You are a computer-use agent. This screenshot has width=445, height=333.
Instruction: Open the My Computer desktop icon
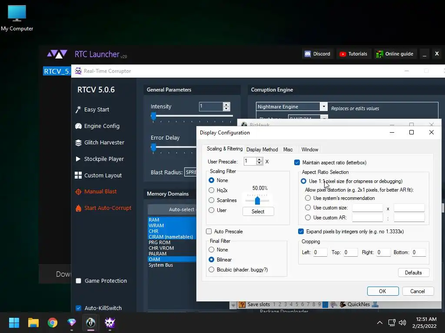pyautogui.click(x=17, y=18)
